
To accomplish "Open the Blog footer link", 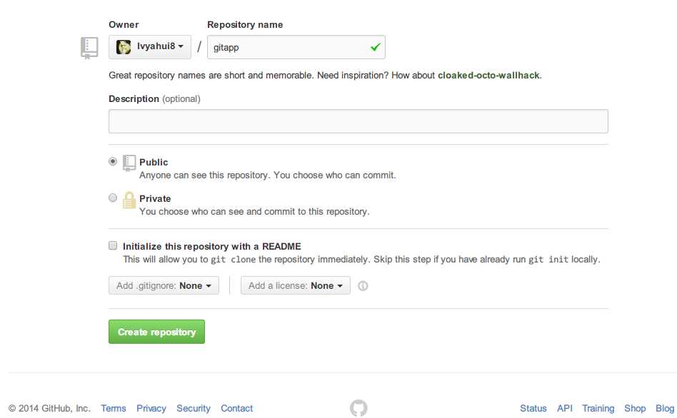I will 664,408.
